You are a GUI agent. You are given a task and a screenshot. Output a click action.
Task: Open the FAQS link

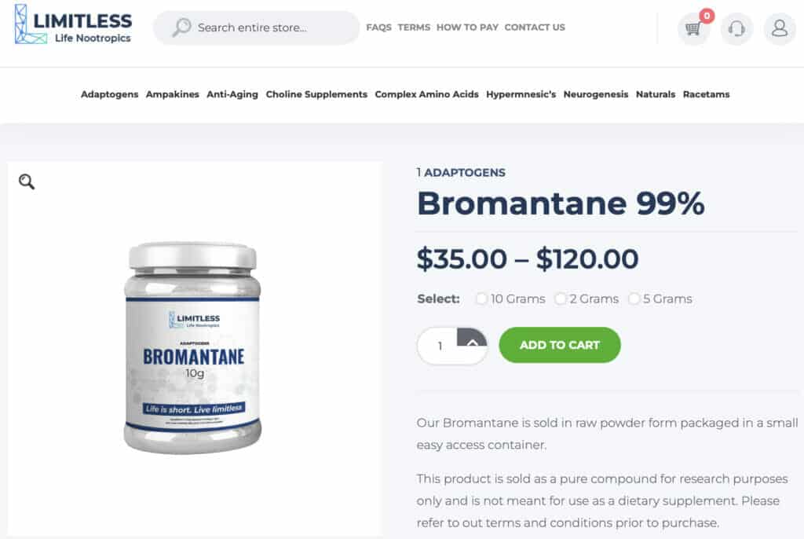(378, 27)
